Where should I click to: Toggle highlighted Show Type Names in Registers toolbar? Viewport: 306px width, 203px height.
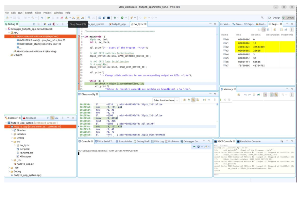(263, 30)
